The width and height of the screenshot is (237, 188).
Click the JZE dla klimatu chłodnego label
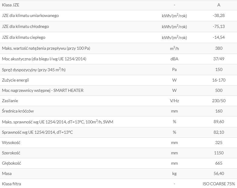pos(26,26)
